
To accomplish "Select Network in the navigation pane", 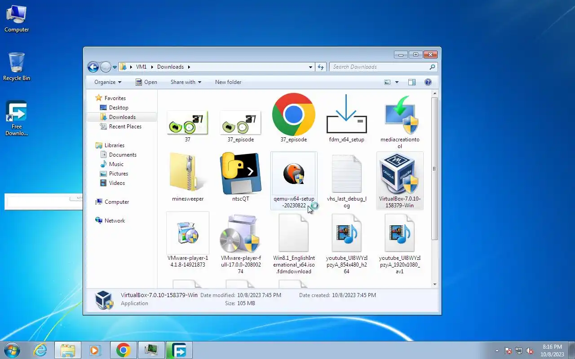I will [115, 221].
